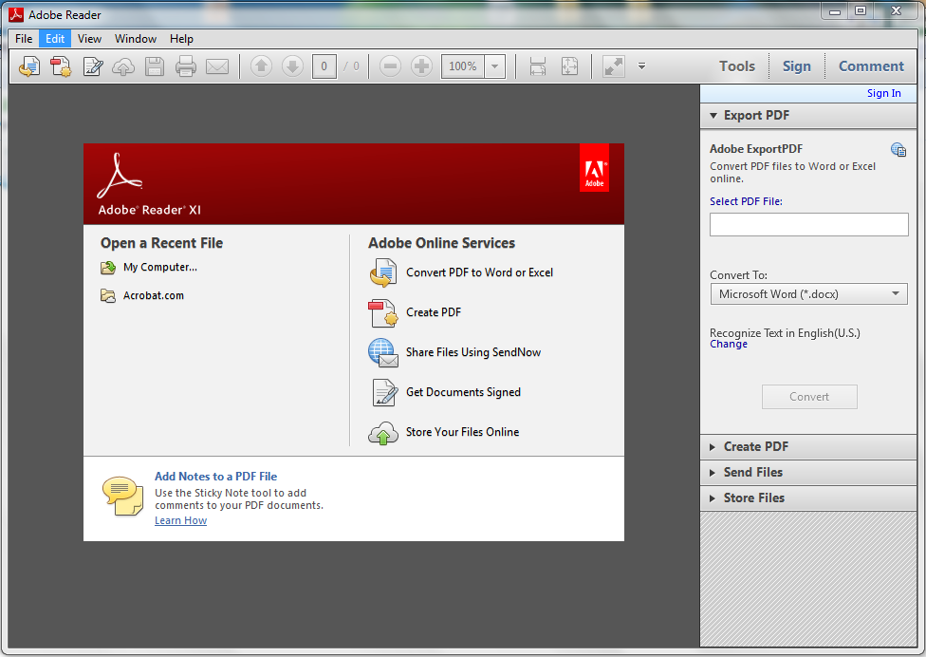Image resolution: width=926 pixels, height=657 pixels.
Task: Click the Select PDF File label link
Action: coord(746,201)
